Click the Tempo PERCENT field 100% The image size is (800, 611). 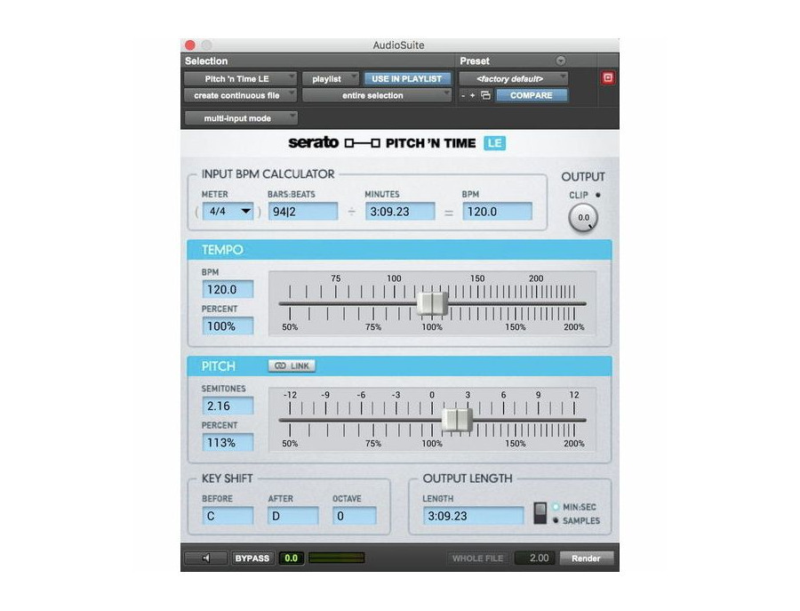pos(228,326)
